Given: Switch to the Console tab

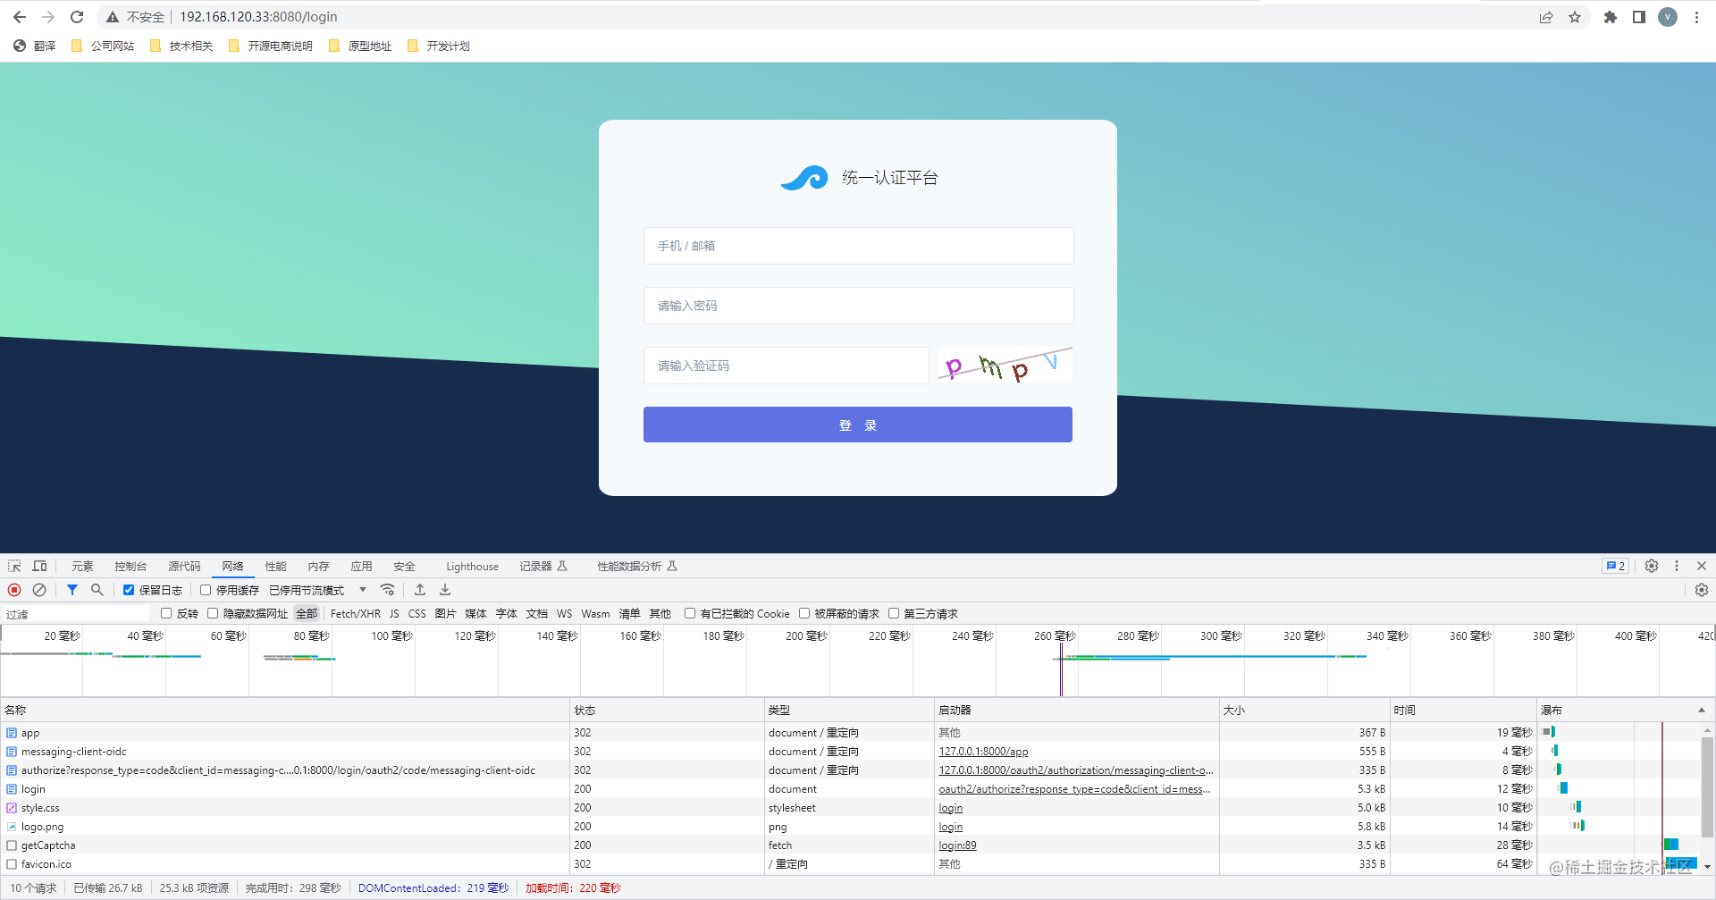Looking at the screenshot, I should click(130, 566).
